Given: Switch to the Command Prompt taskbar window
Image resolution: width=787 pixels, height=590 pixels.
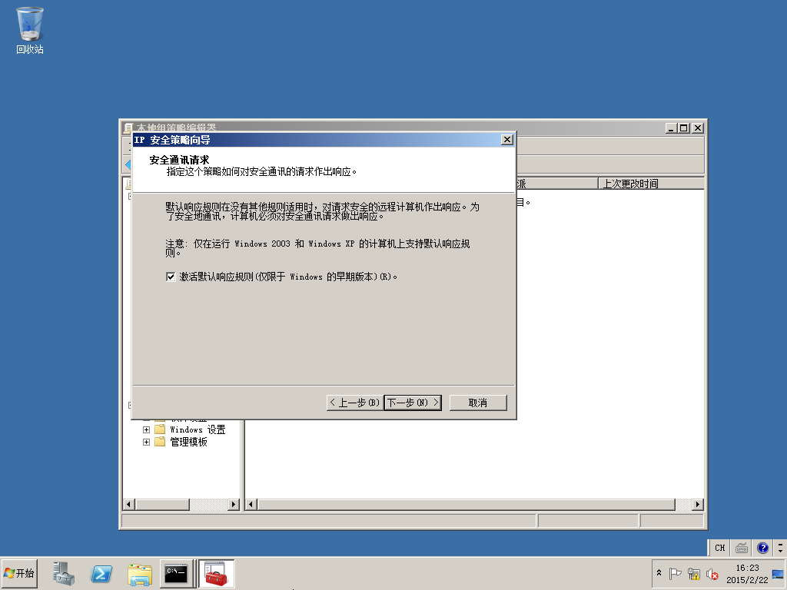Looking at the screenshot, I should (176, 573).
